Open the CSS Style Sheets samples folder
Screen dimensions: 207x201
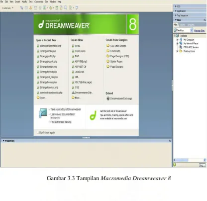(116, 46)
